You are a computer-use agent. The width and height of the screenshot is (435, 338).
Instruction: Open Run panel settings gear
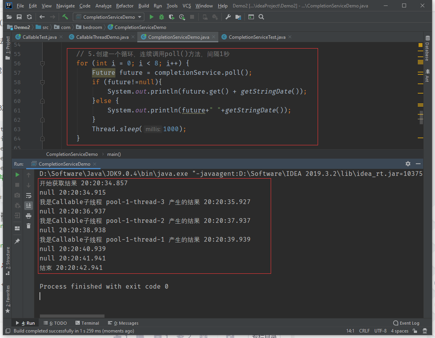(x=408, y=164)
